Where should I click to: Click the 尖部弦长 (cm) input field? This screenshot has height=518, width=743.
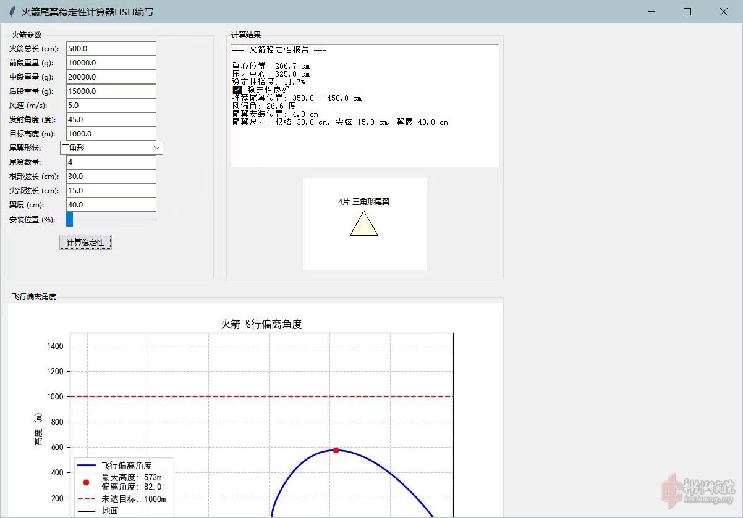pyautogui.click(x=111, y=191)
